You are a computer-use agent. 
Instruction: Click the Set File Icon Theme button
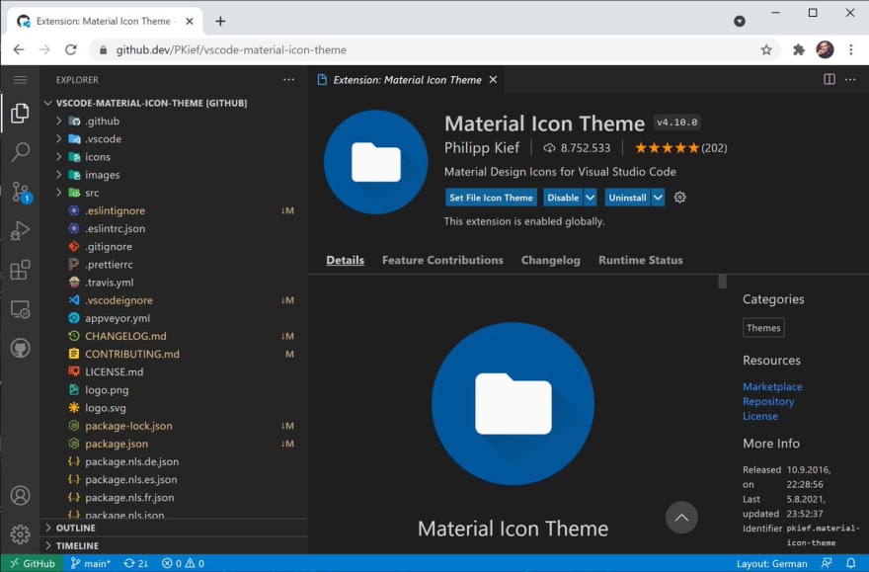491,198
